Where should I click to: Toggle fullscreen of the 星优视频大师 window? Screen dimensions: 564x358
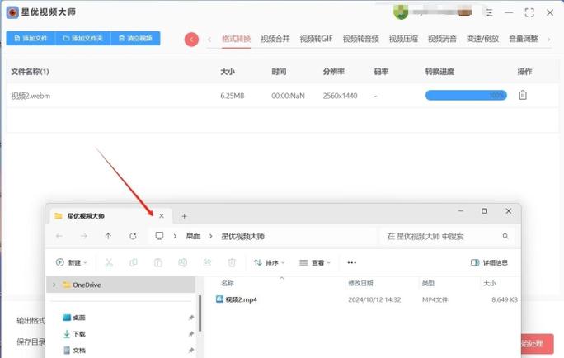point(529,12)
